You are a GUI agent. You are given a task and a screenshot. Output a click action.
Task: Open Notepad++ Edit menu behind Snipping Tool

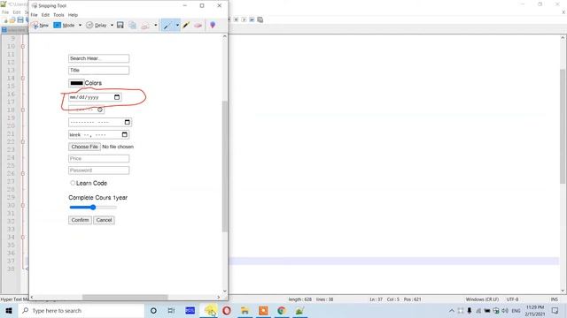pos(17,11)
